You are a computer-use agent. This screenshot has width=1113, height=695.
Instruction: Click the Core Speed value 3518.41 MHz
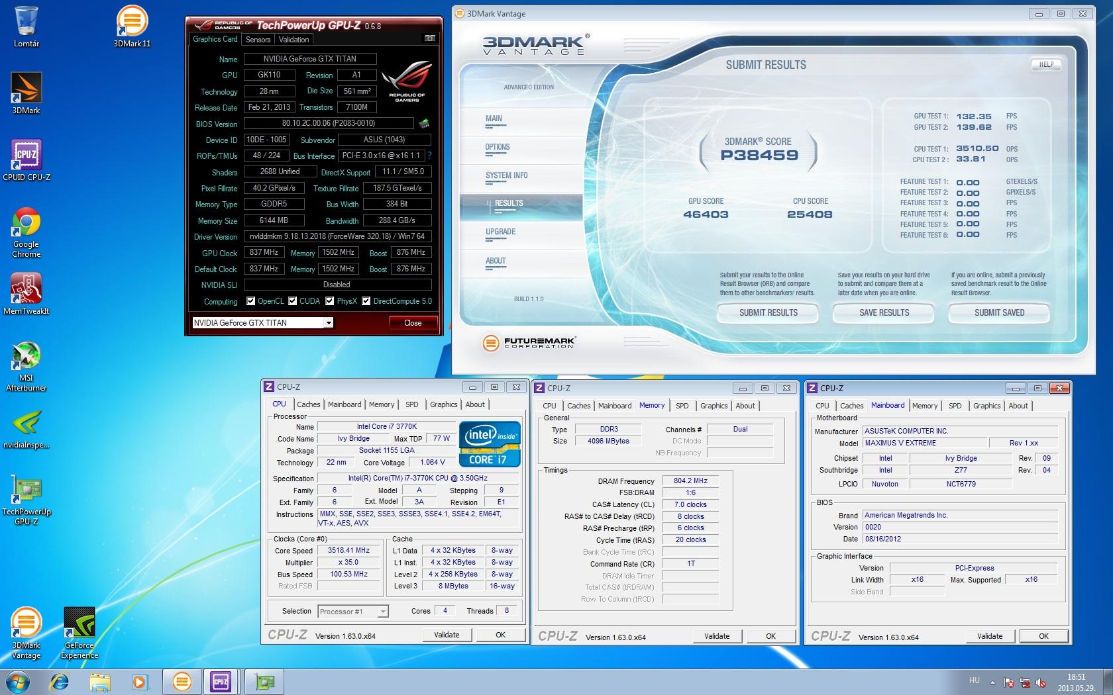point(348,551)
